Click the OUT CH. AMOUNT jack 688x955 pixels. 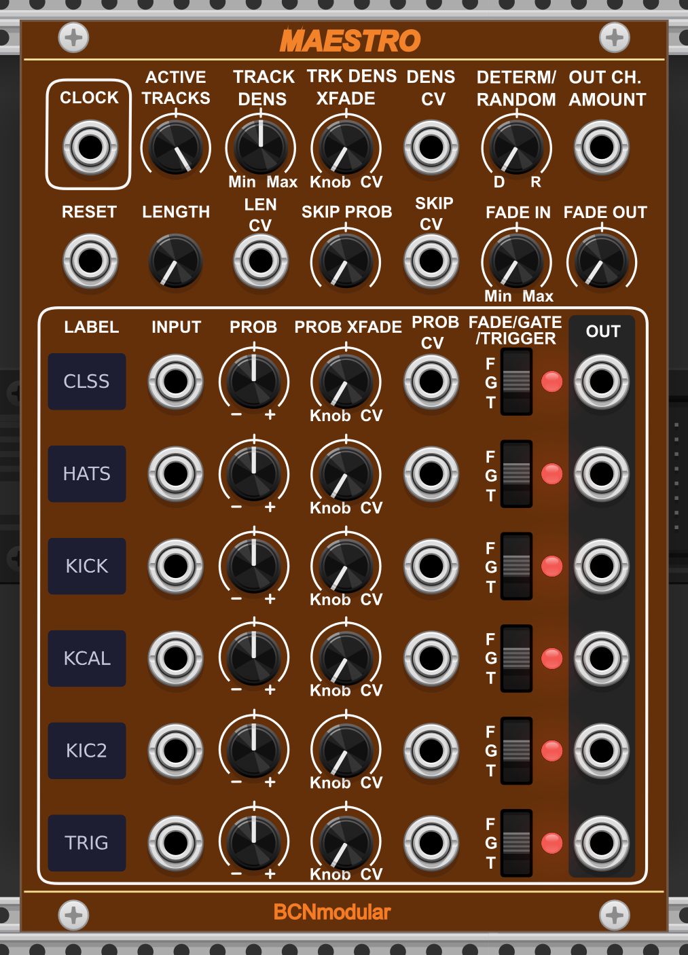602,147
